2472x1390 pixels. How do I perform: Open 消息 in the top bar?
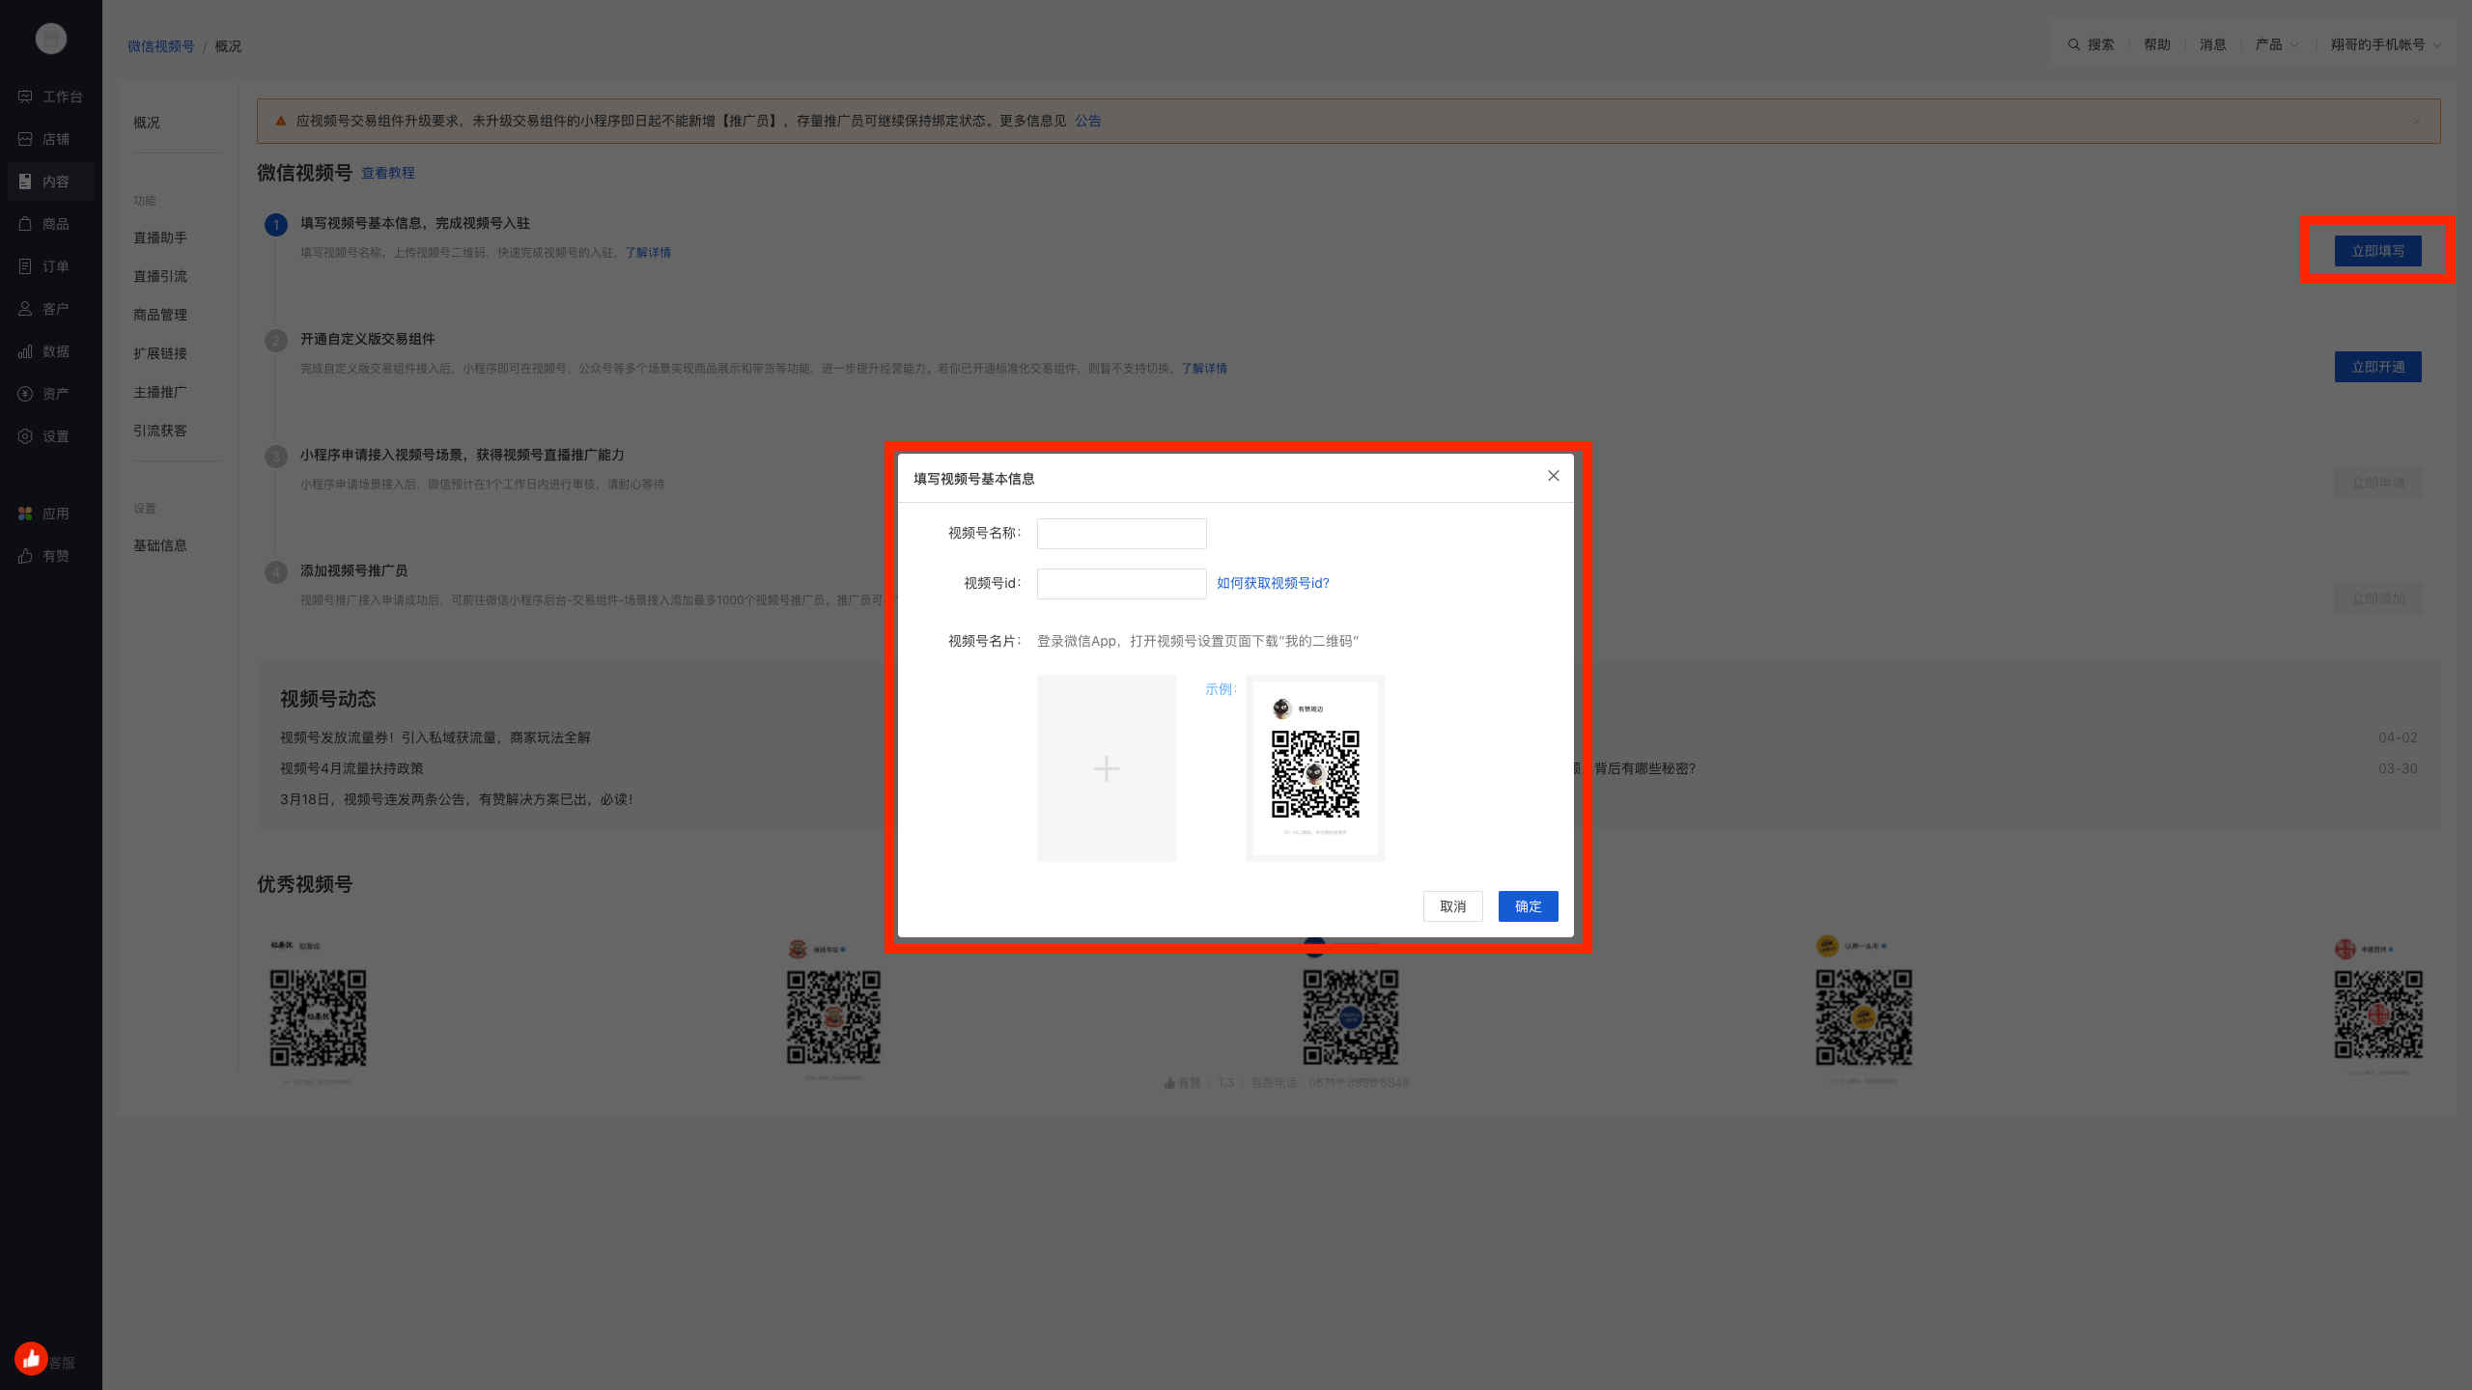tap(2213, 44)
